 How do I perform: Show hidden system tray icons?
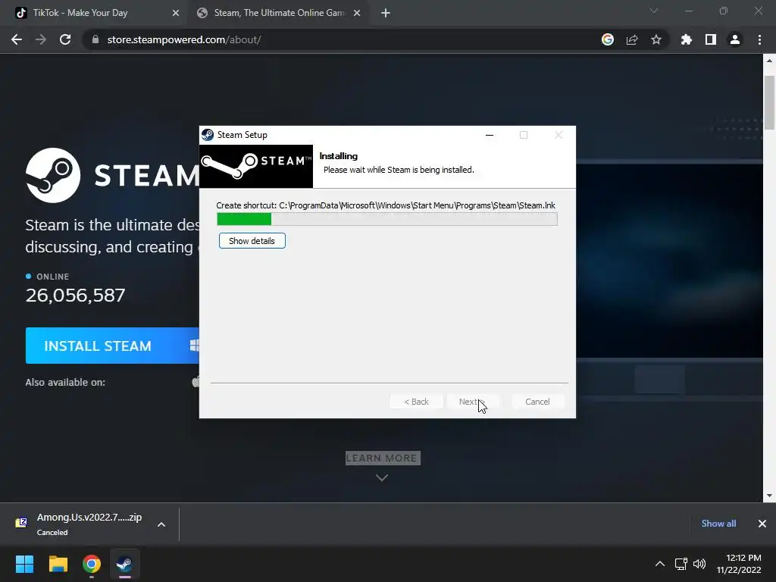(x=660, y=564)
